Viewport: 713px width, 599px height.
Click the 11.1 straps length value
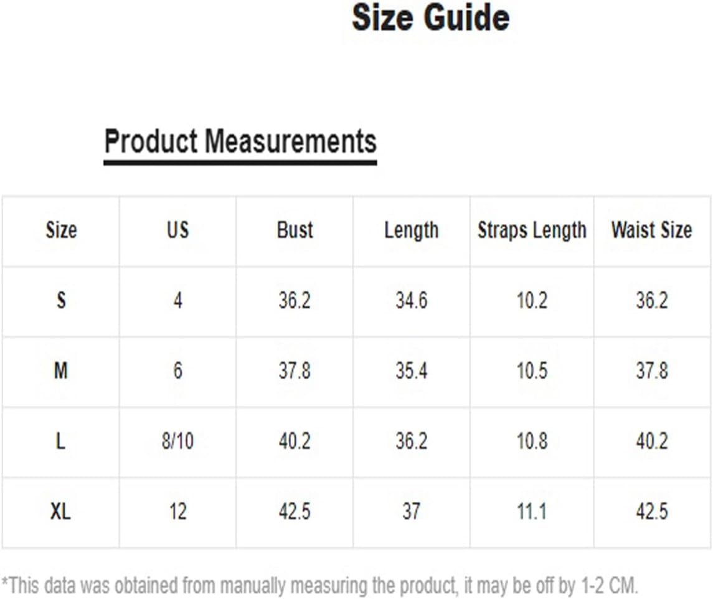click(532, 511)
